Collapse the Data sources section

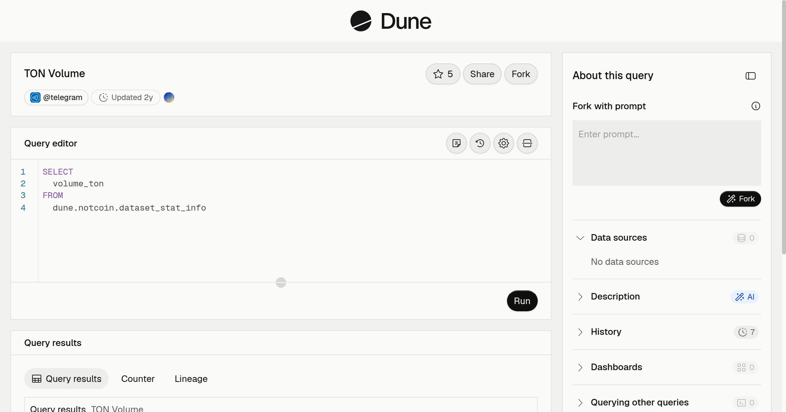tap(580, 238)
